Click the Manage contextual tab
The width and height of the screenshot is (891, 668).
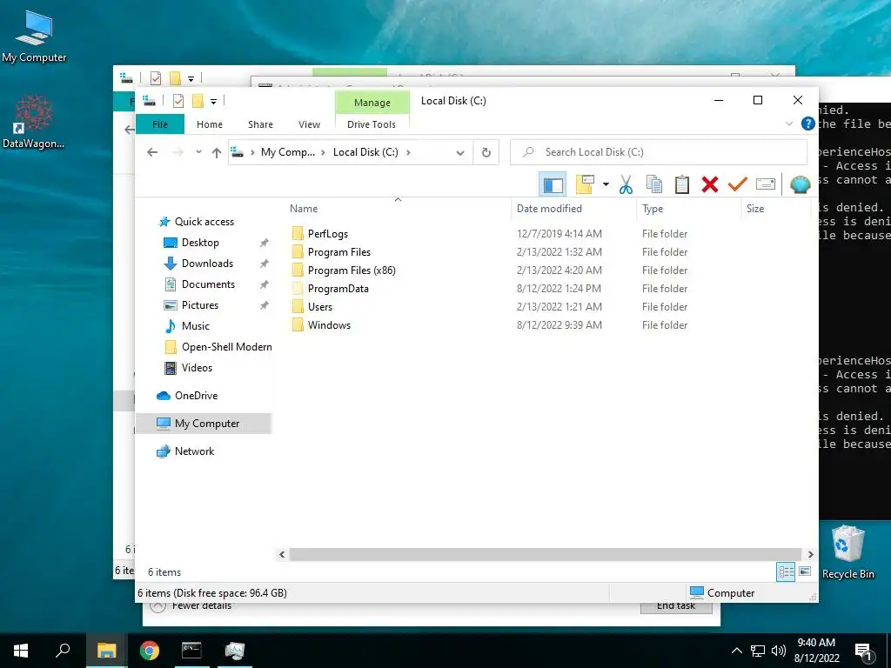click(372, 103)
